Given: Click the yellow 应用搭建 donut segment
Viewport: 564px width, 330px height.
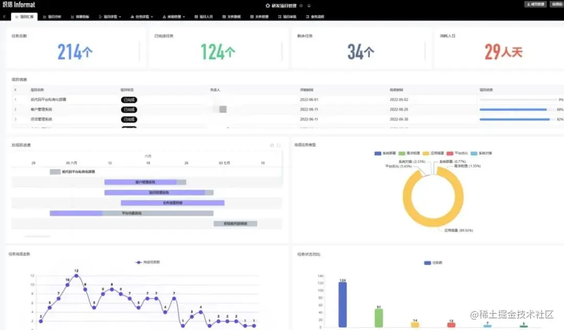Looking at the screenshot, I should pos(433,222).
